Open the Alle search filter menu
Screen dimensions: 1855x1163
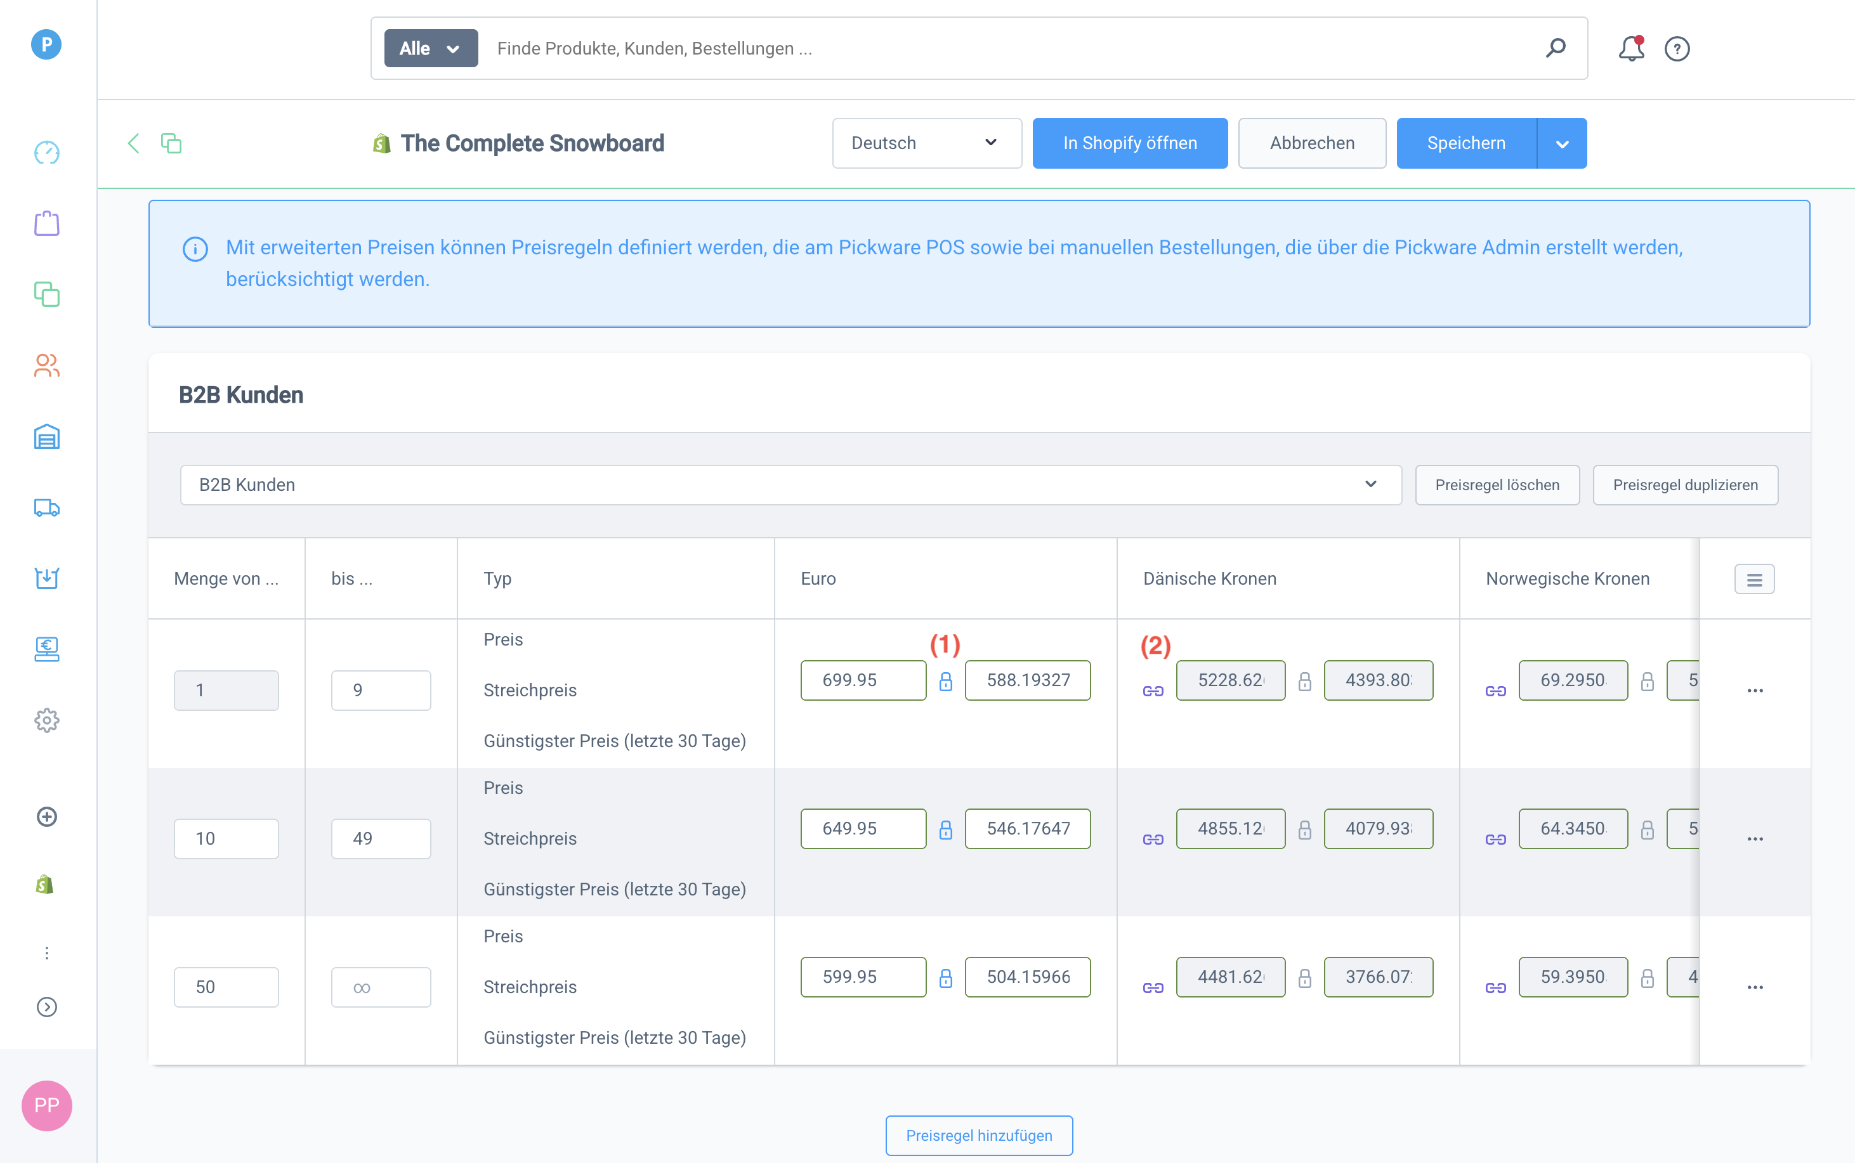(430, 48)
